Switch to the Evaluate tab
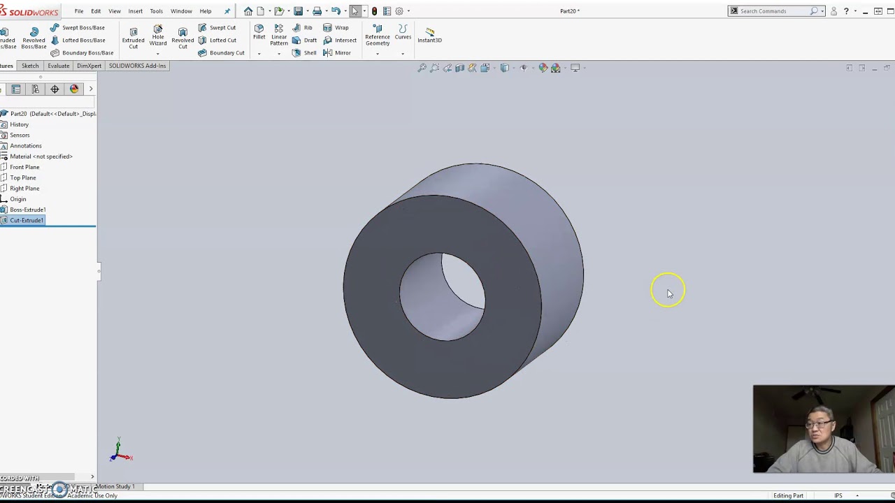 point(59,66)
